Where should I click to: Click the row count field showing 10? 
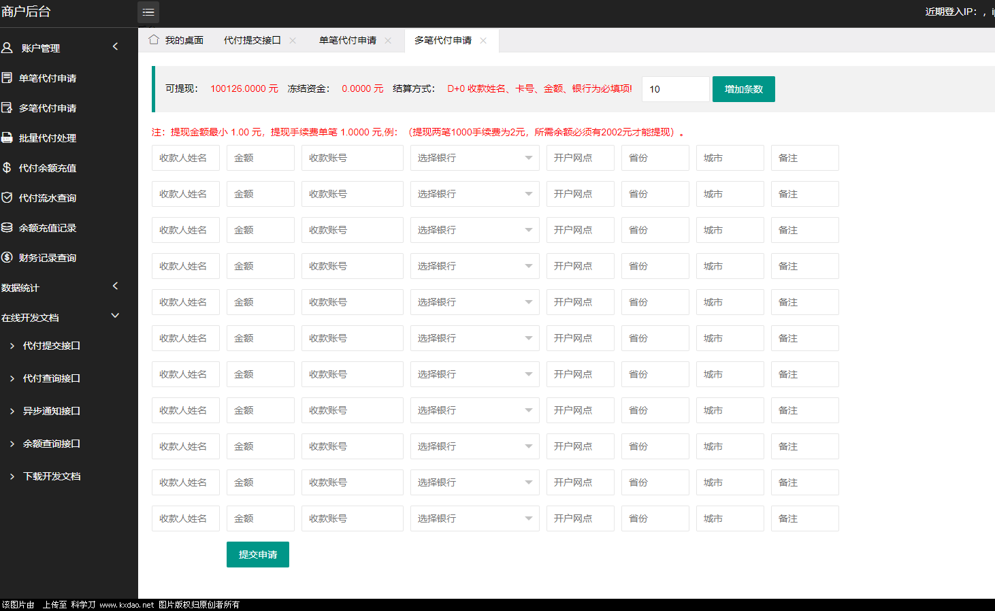click(676, 89)
